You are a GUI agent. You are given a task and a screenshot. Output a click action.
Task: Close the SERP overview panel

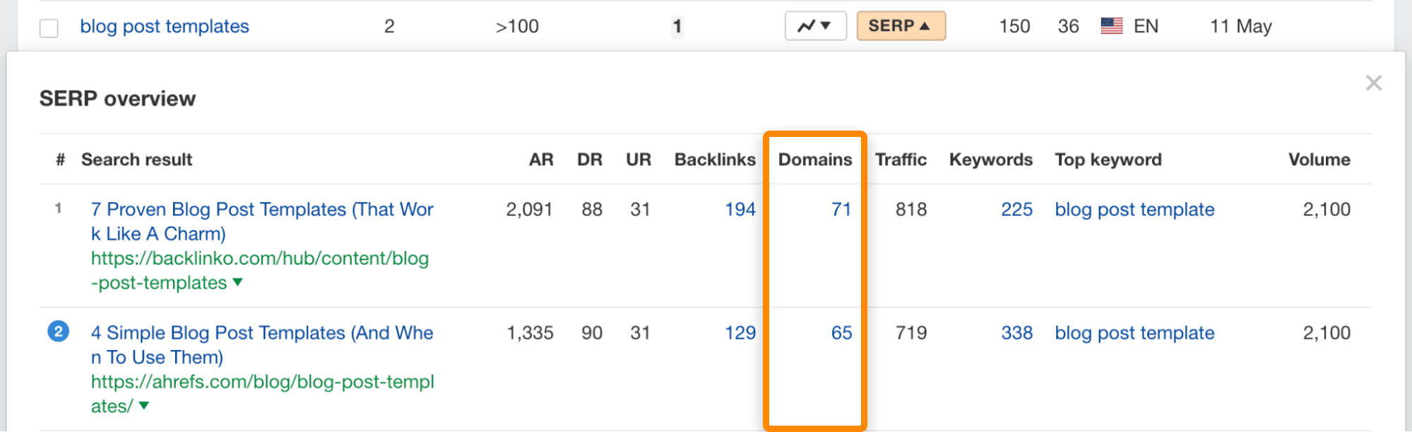tap(1373, 83)
